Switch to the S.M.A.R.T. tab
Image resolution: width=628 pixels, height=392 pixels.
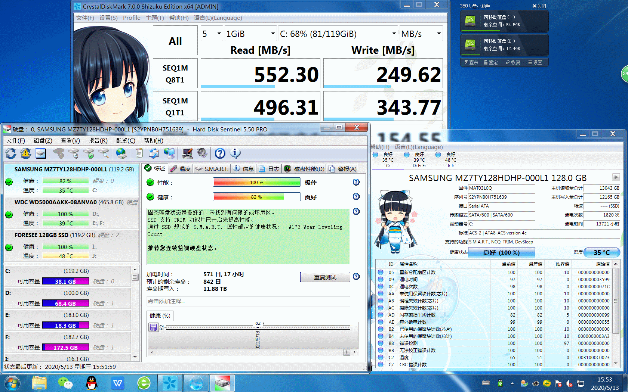point(212,169)
